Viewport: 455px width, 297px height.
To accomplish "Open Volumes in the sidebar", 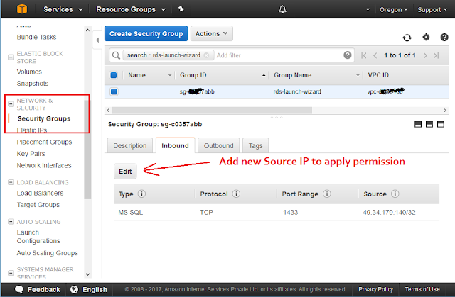I will [x=29, y=72].
